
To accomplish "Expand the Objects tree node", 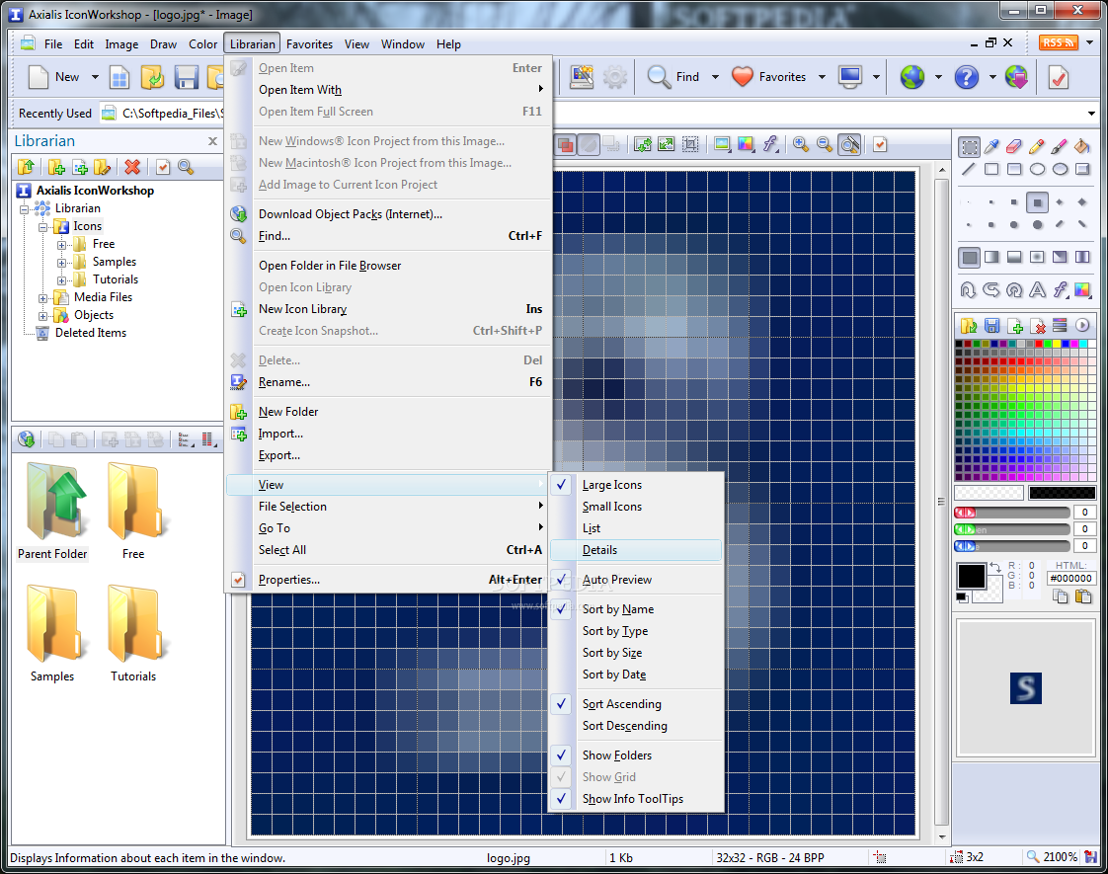I will tap(43, 316).
